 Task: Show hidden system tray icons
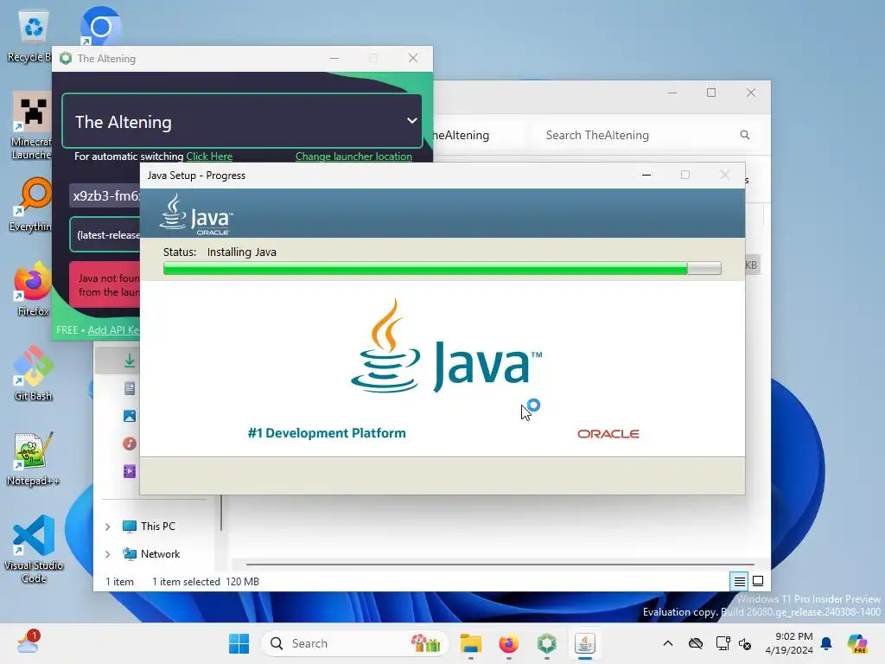pos(668,643)
